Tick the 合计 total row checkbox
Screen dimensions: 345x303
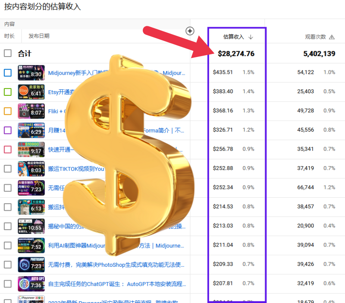(x=8, y=54)
